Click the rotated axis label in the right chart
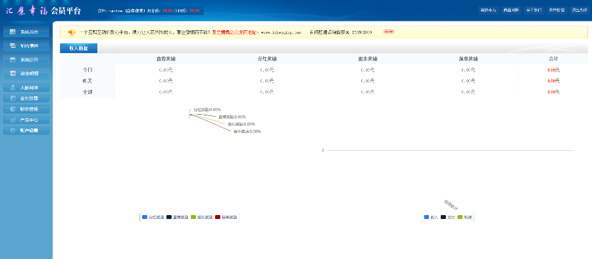The image size is (592, 259). tap(451, 205)
